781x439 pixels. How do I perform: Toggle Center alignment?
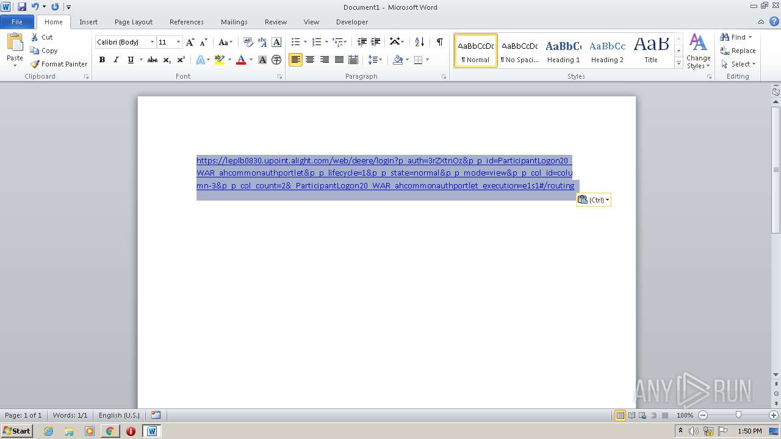click(310, 60)
